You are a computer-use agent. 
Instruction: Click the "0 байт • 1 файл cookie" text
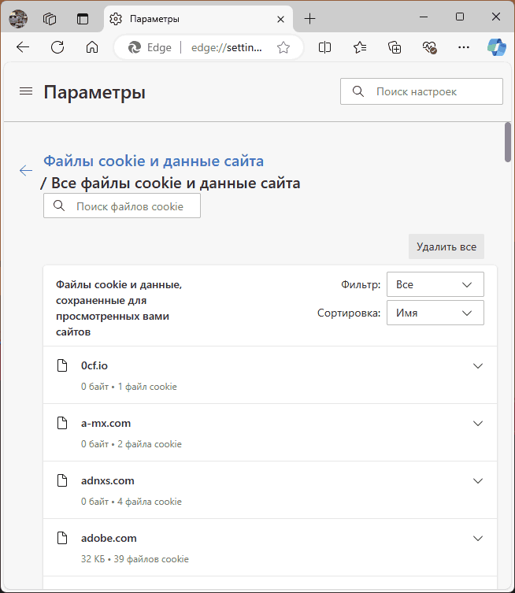click(x=129, y=387)
